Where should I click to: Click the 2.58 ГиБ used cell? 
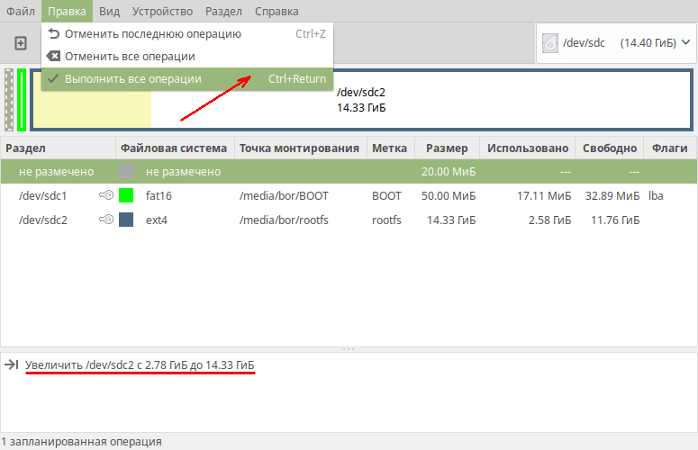coord(549,220)
